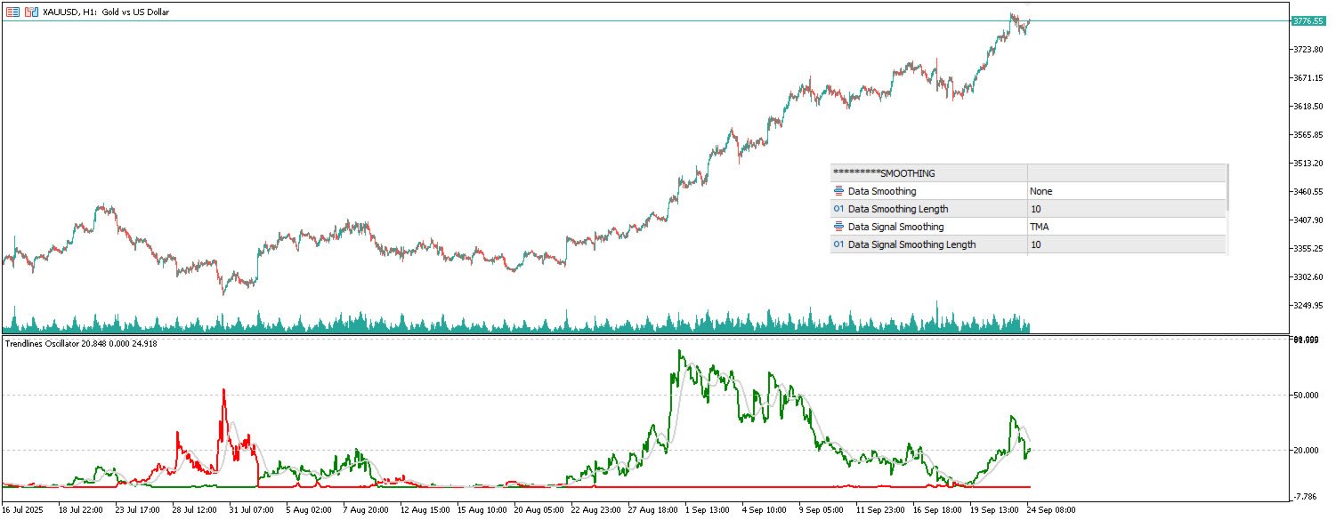
Task: Click the parameter list vertical scrollbar
Action: 1227,188
